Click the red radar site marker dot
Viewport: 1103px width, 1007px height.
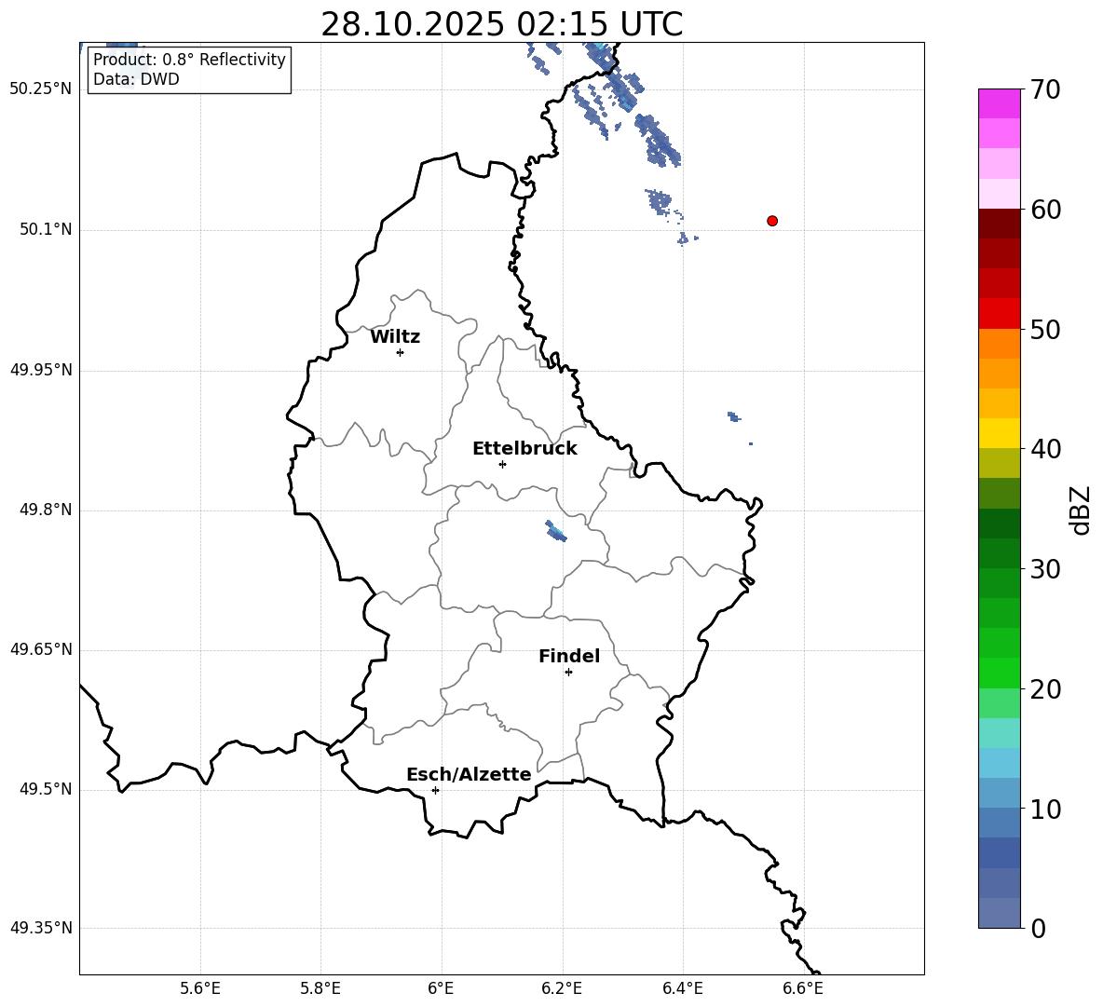point(772,221)
